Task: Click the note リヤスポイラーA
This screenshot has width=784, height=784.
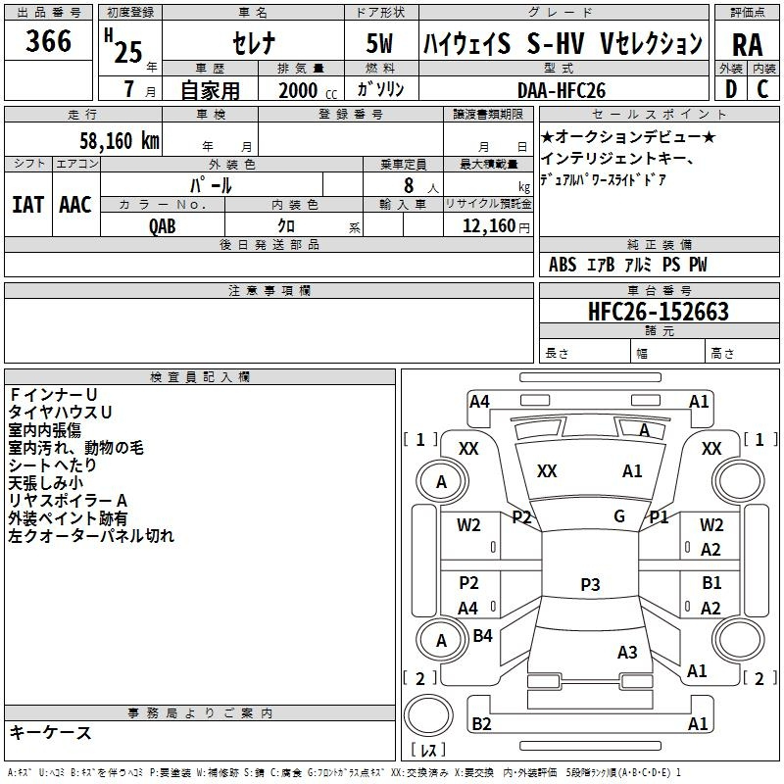Action: tap(68, 501)
